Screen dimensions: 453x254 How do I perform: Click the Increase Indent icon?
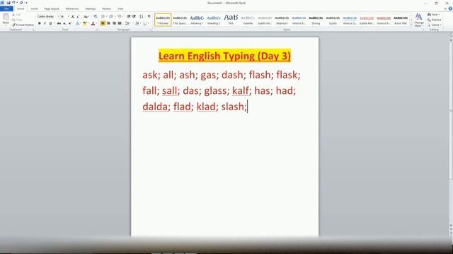pyautogui.click(x=134, y=16)
